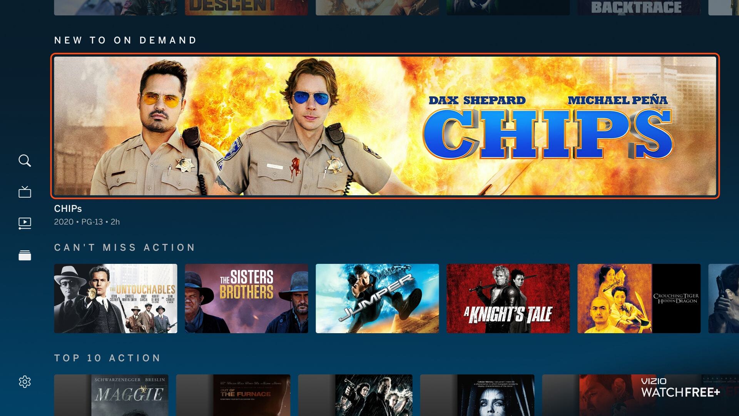Open the settings gear icon
Image resolution: width=739 pixels, height=416 pixels.
25,382
